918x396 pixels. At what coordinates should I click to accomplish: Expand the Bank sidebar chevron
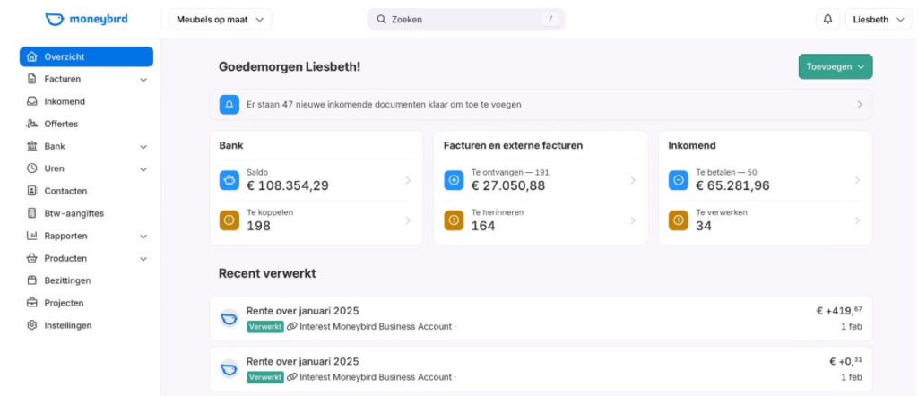coord(143,147)
